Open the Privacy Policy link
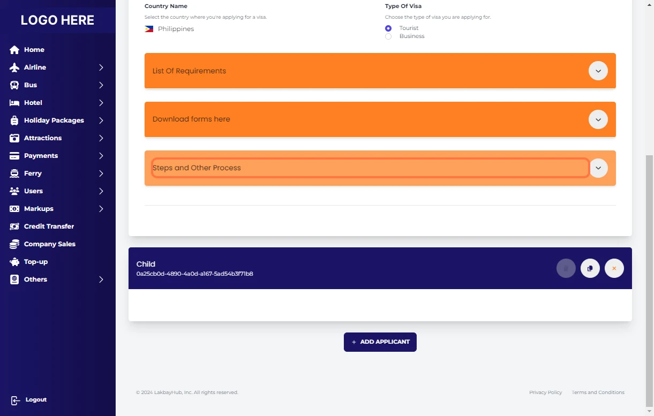 (545, 392)
